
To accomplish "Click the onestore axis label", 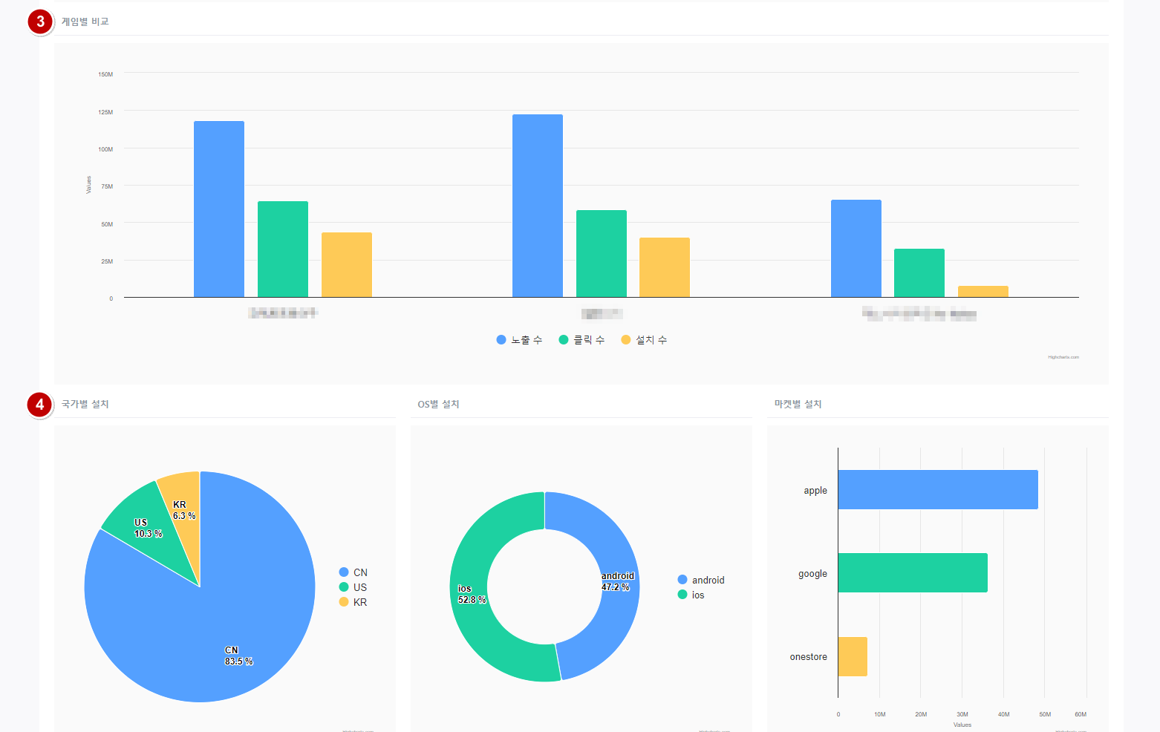I will [809, 657].
